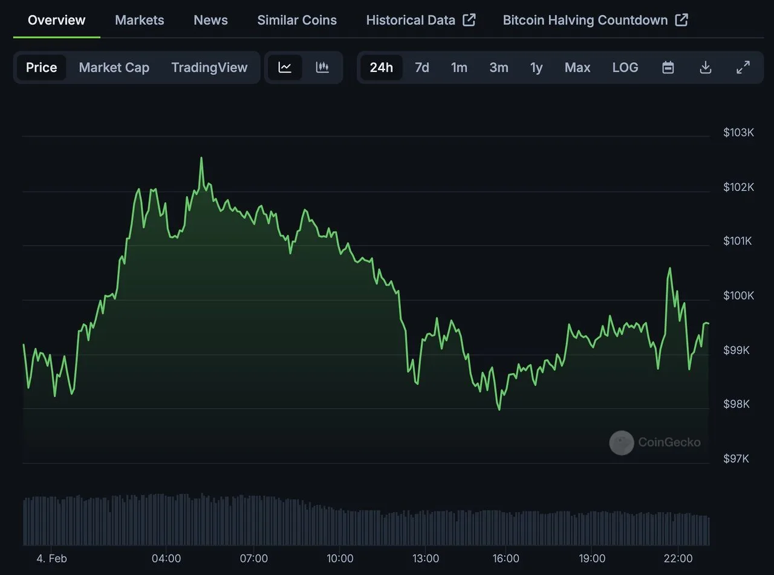Show the 1m price range
Viewport: 774px width, 575px height.
[459, 67]
